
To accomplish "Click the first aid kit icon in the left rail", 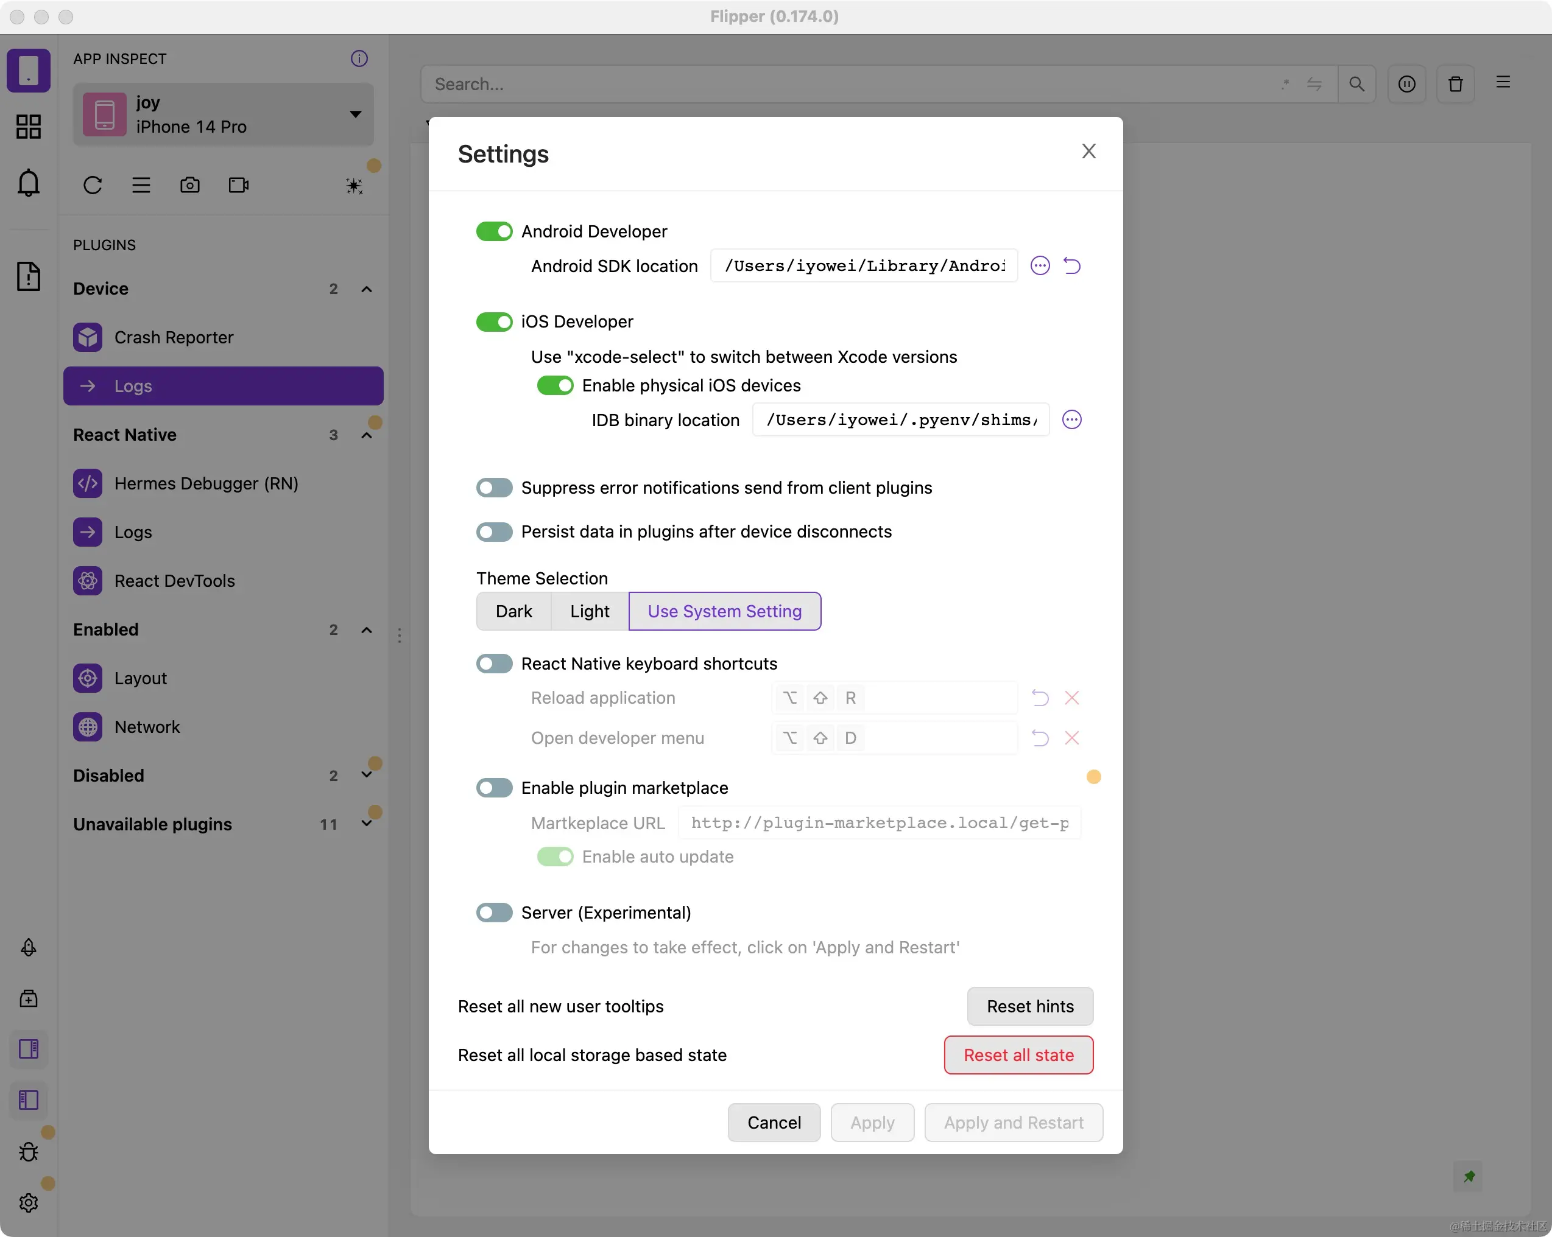I will 29,998.
